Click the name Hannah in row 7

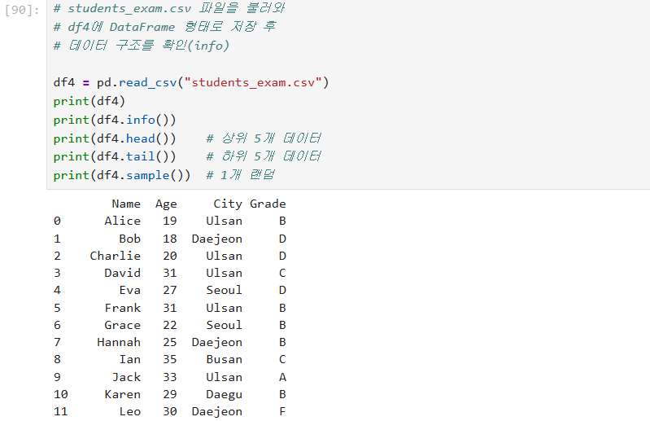click(x=119, y=342)
